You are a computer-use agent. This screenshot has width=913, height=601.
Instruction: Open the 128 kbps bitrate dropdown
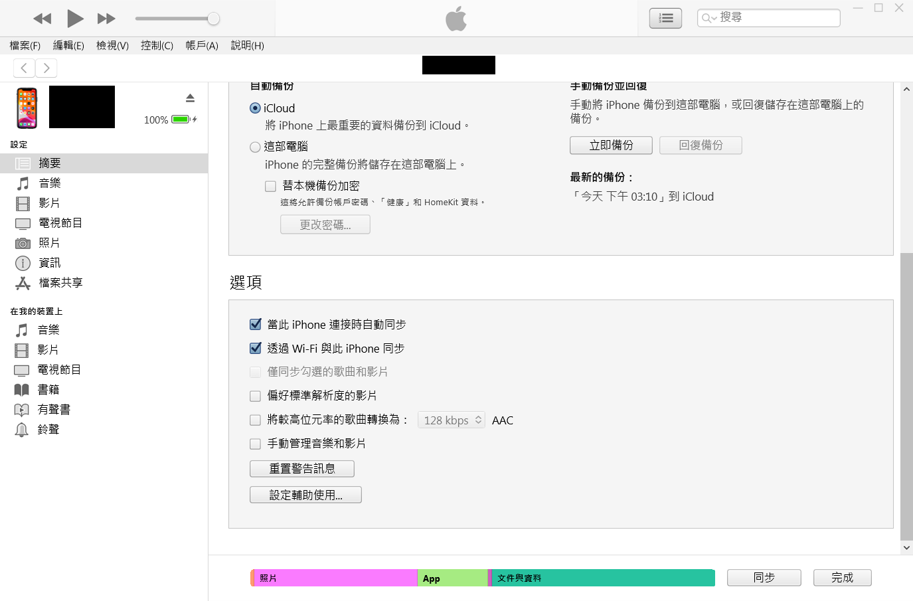(x=452, y=420)
